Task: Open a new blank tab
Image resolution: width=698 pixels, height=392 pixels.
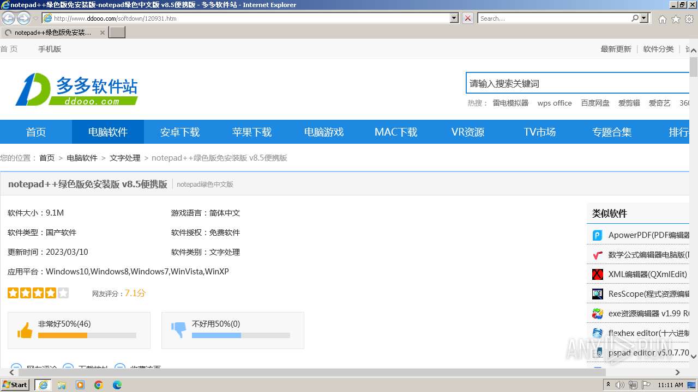Action: 117,32
